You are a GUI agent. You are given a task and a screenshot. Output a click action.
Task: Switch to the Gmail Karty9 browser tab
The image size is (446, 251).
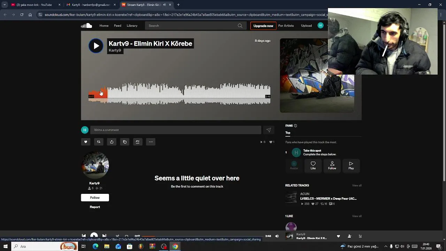click(91, 5)
